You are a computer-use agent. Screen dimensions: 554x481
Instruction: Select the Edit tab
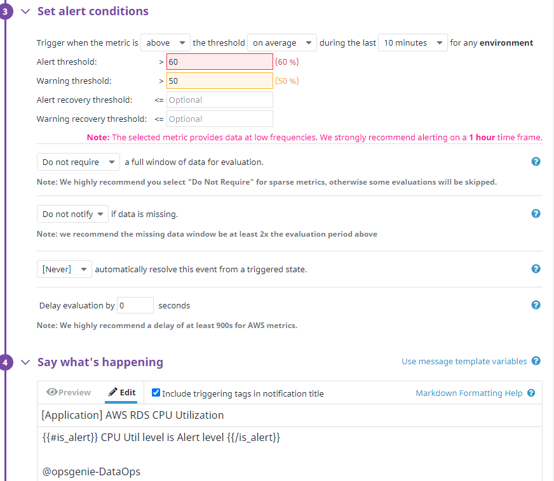122,392
